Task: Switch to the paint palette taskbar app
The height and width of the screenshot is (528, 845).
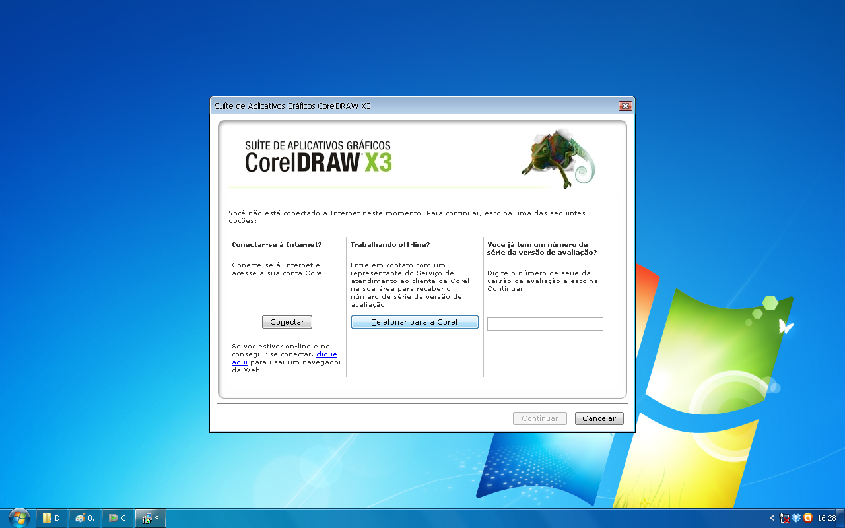Action: [x=84, y=518]
